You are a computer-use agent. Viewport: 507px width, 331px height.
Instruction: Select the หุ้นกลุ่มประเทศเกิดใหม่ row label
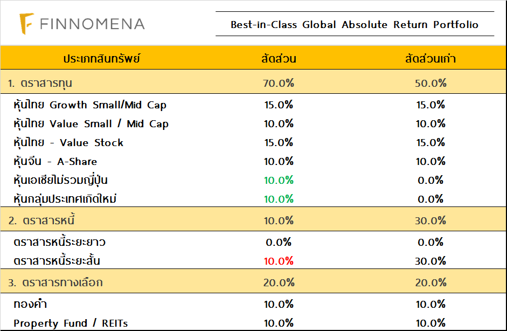pyautogui.click(x=65, y=199)
